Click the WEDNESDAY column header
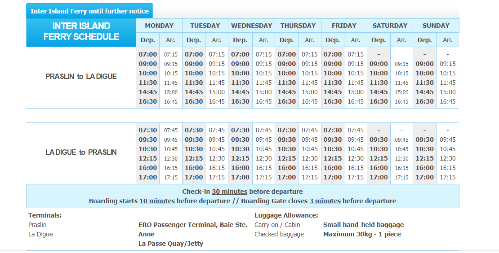Screen dimensions: 499x253 point(251,26)
